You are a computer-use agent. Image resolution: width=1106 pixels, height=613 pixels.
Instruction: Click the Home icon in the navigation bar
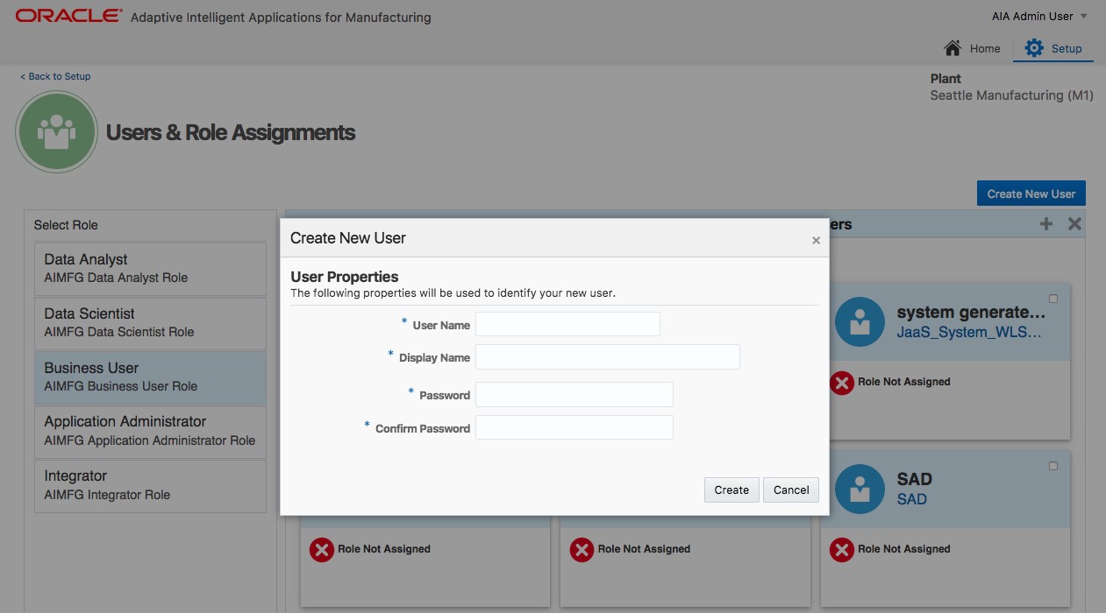953,48
